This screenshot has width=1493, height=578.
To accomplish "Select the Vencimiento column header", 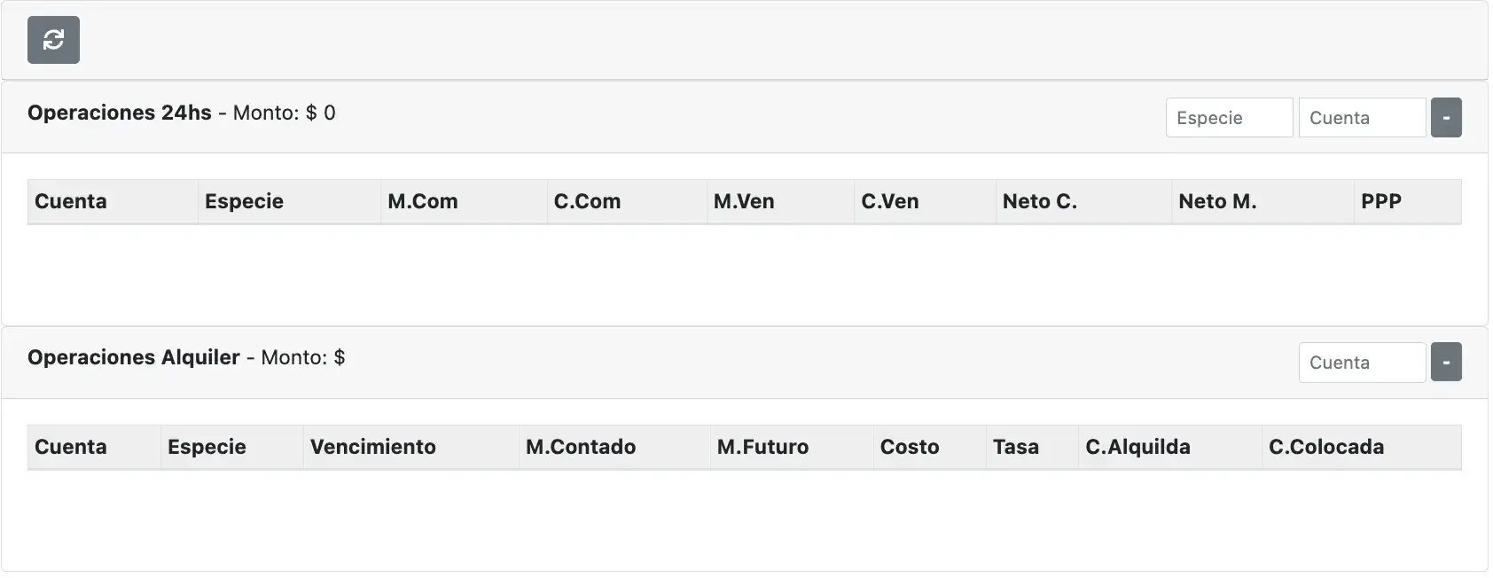I will pyautogui.click(x=373, y=447).
